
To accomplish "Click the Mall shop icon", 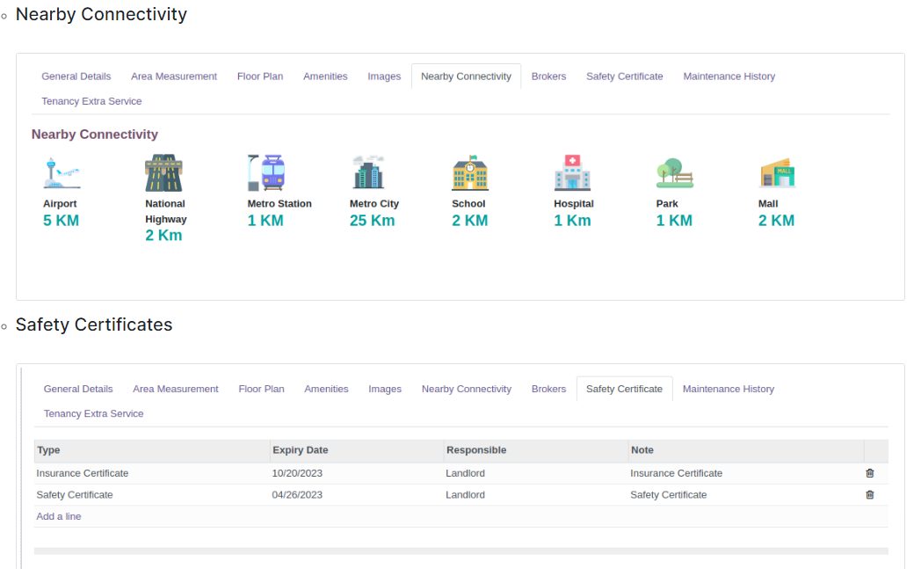I will 777,173.
